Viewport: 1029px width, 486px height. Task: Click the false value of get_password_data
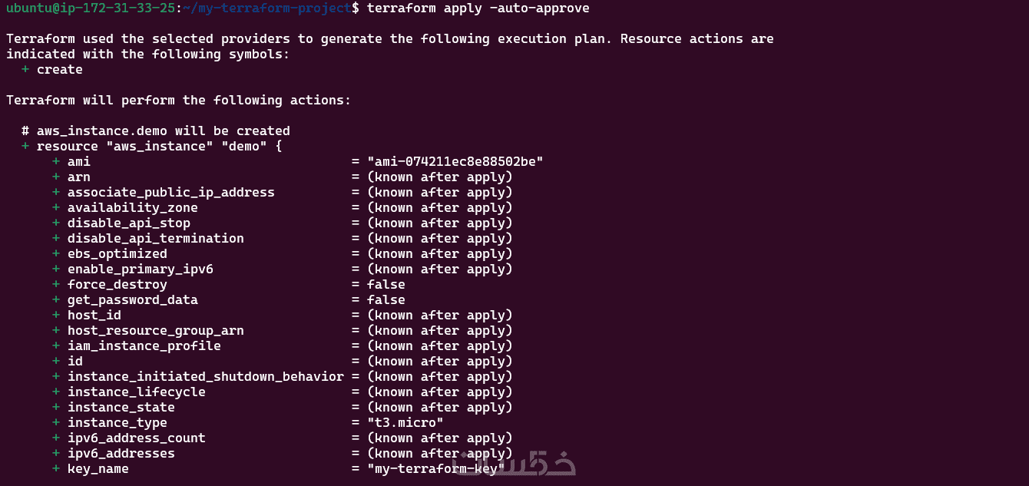tap(385, 300)
